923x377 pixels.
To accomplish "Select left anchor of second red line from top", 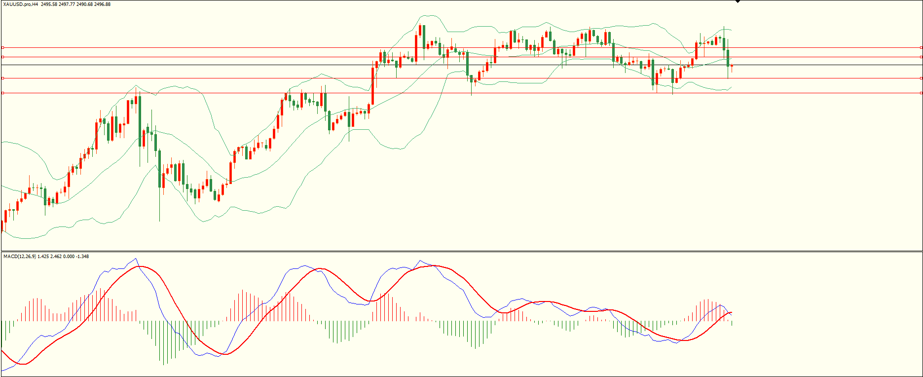I will click(2, 57).
